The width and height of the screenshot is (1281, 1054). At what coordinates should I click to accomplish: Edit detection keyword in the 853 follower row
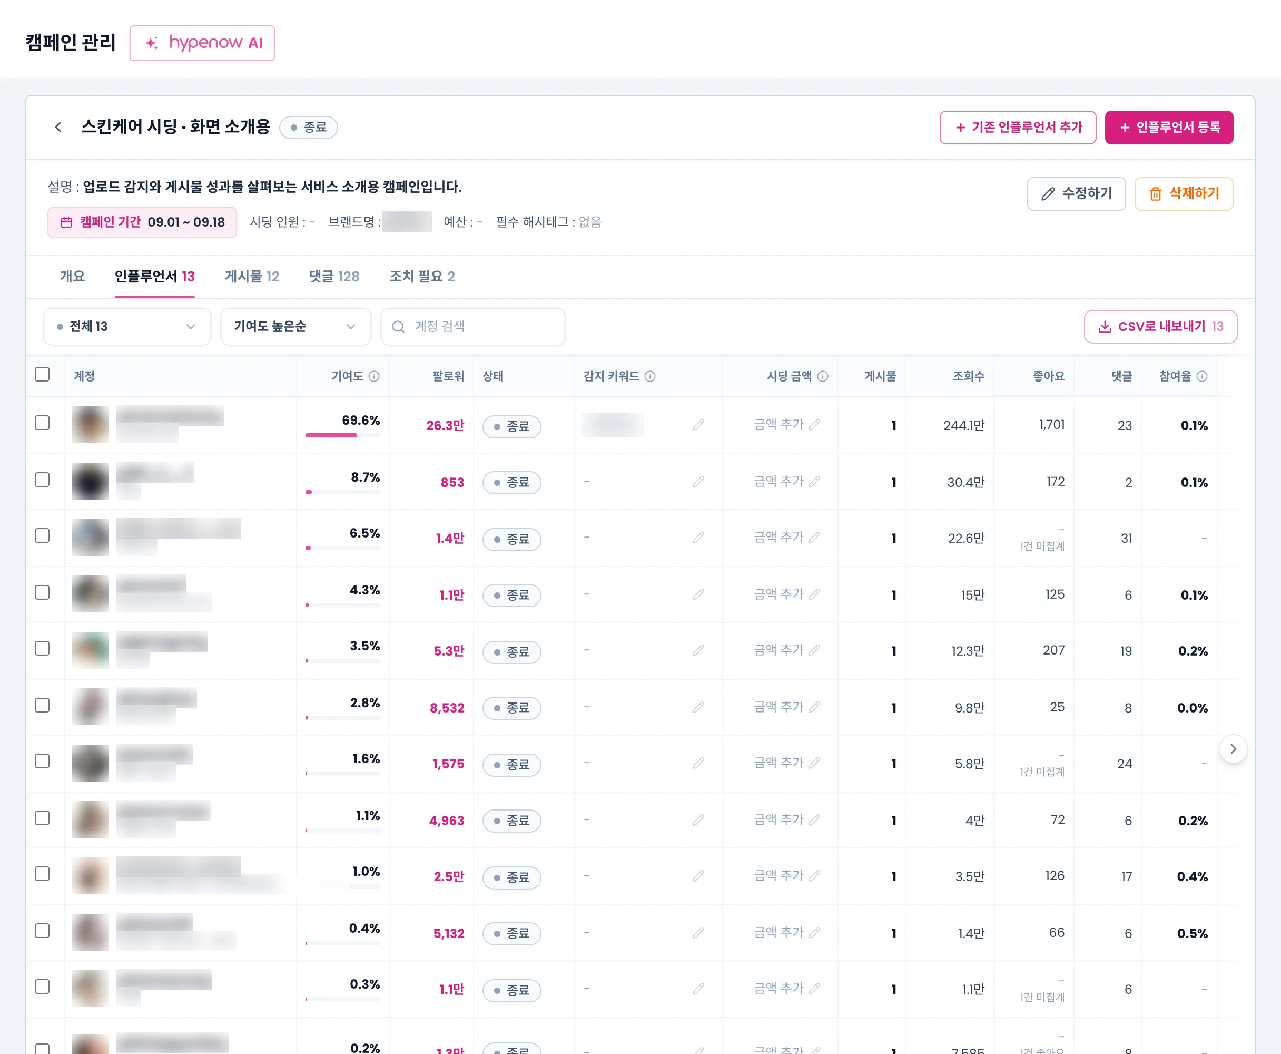[x=698, y=482]
